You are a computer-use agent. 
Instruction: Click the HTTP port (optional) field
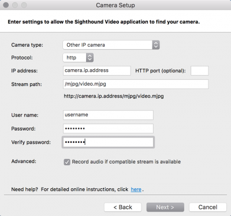pos(199,70)
